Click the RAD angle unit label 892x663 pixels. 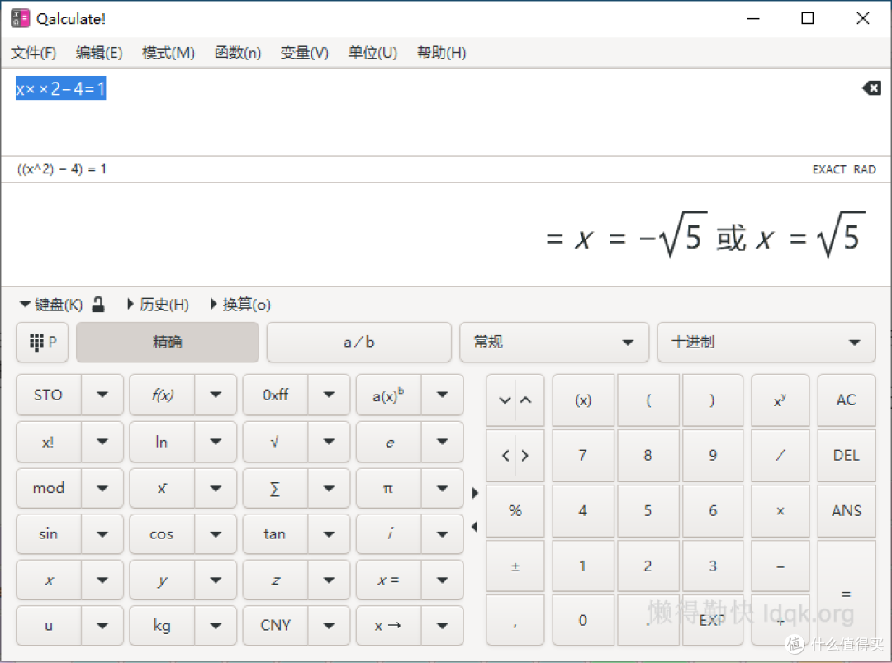[865, 169]
